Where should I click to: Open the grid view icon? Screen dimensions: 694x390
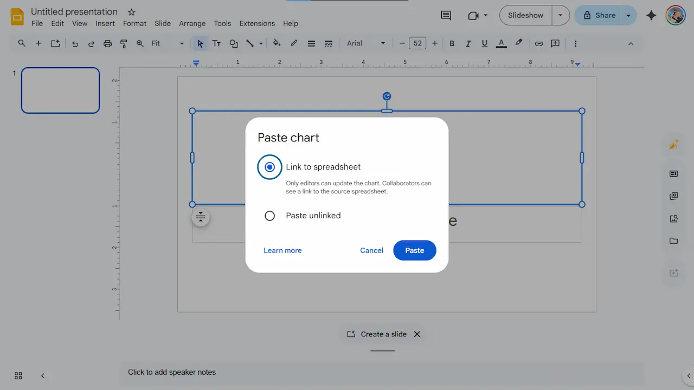coord(18,375)
